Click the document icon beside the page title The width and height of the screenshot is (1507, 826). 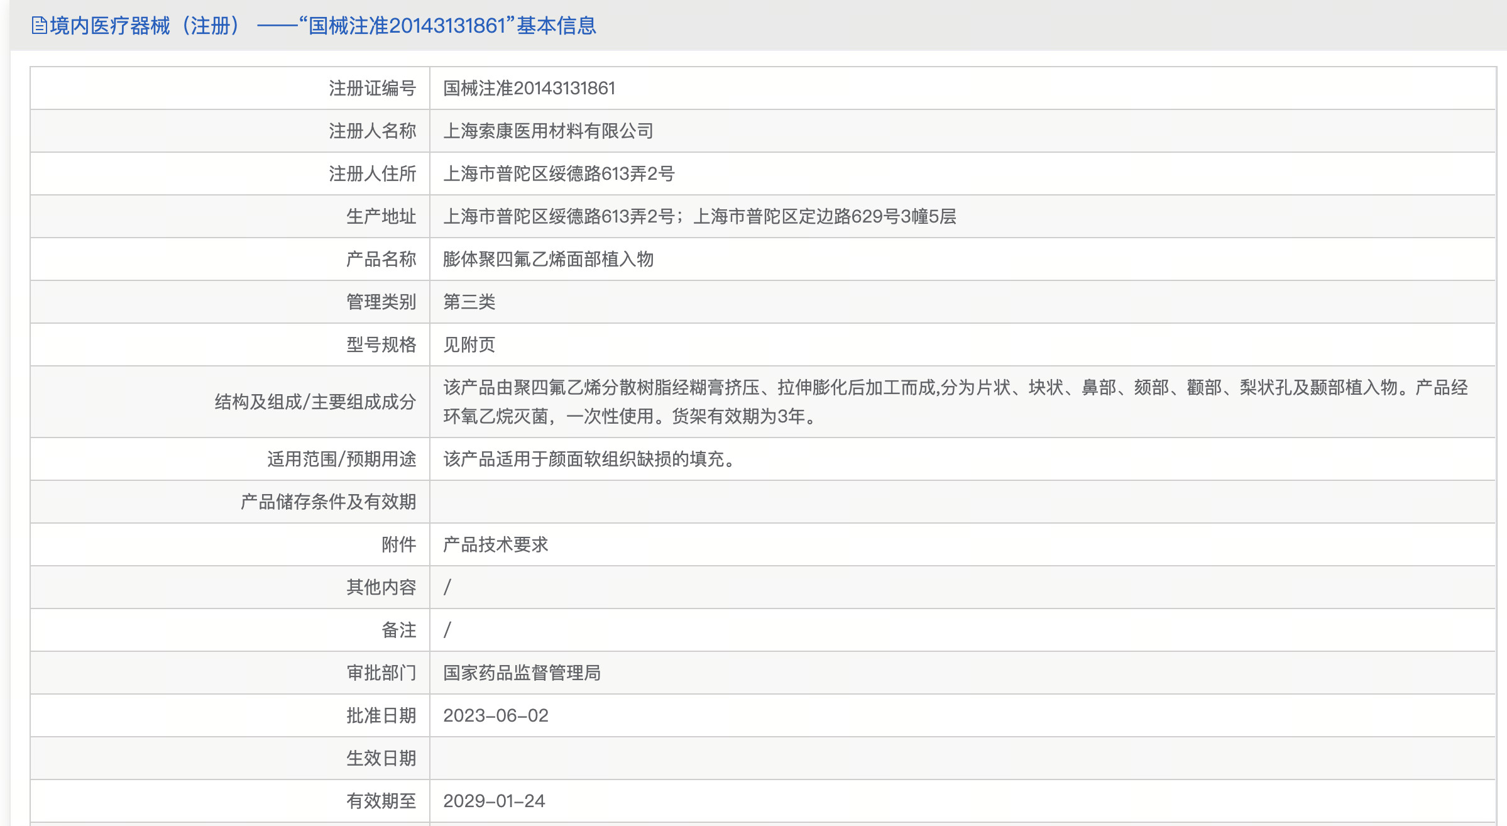coord(39,26)
